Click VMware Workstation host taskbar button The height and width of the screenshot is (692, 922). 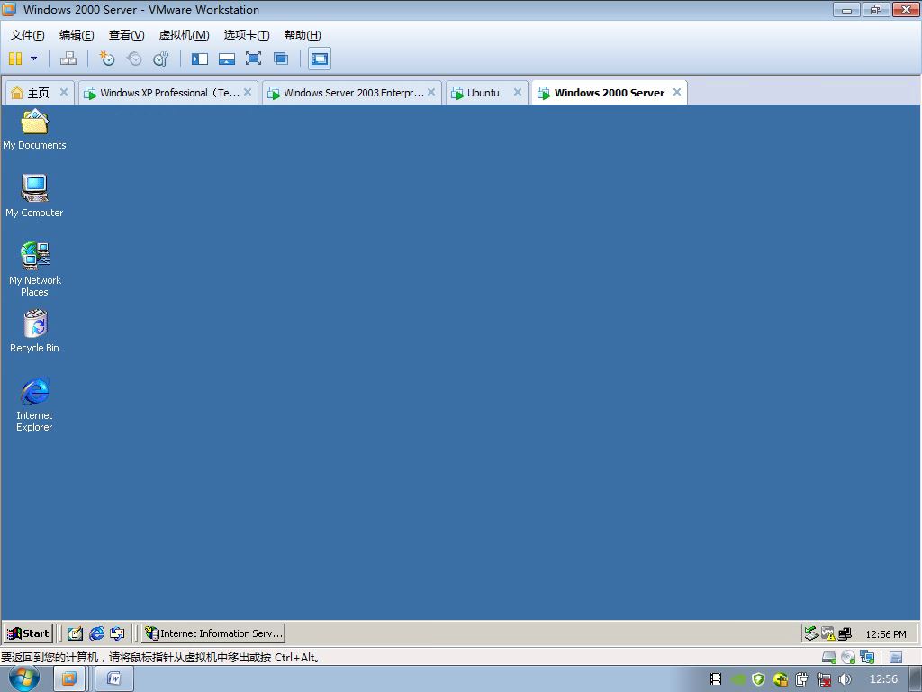[x=68, y=679]
